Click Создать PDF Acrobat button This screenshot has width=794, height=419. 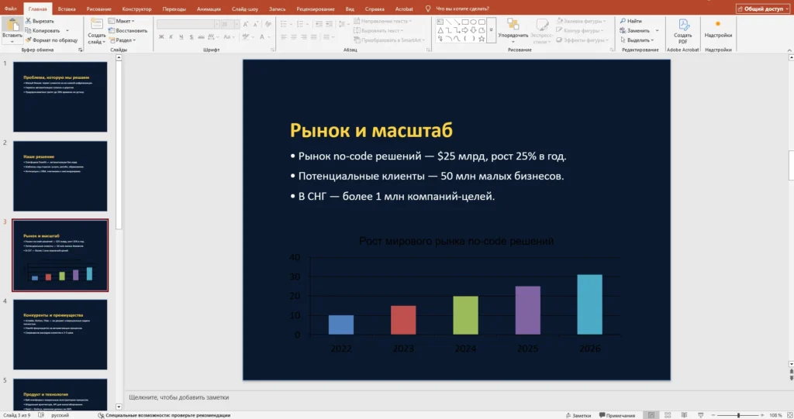pyautogui.click(x=682, y=32)
